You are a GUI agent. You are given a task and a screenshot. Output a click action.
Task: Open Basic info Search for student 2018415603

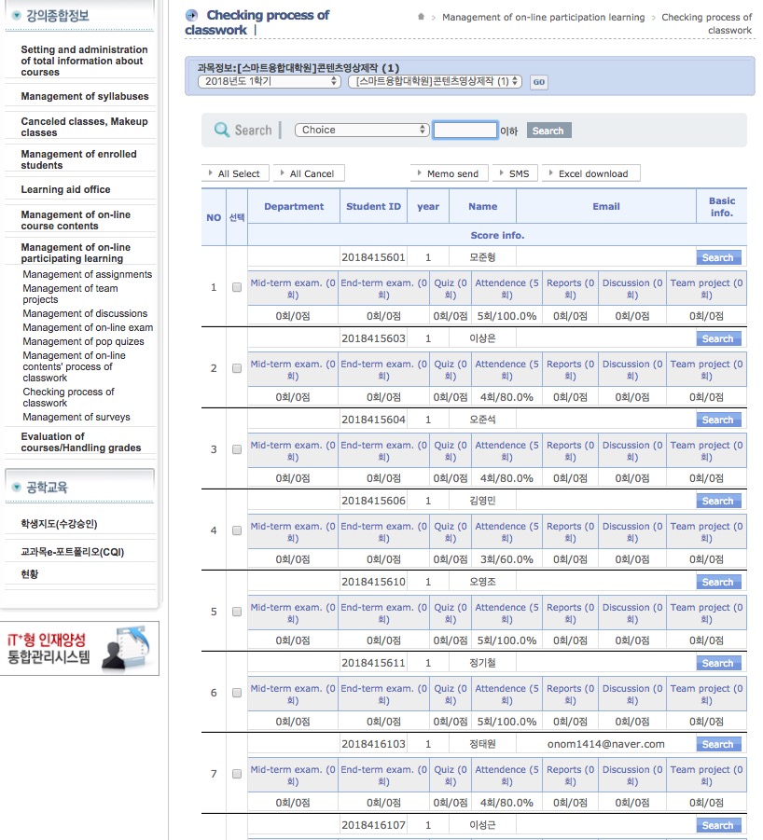point(718,338)
